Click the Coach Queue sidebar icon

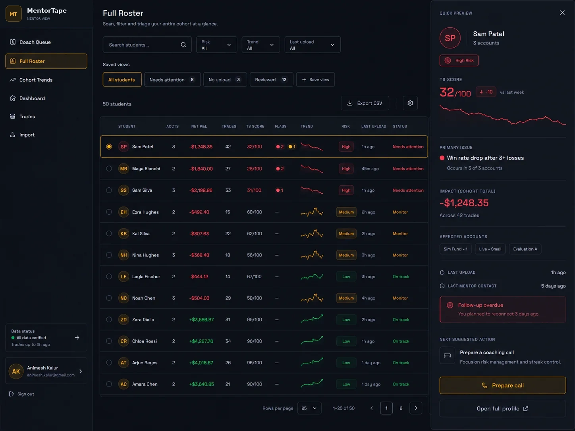click(13, 42)
